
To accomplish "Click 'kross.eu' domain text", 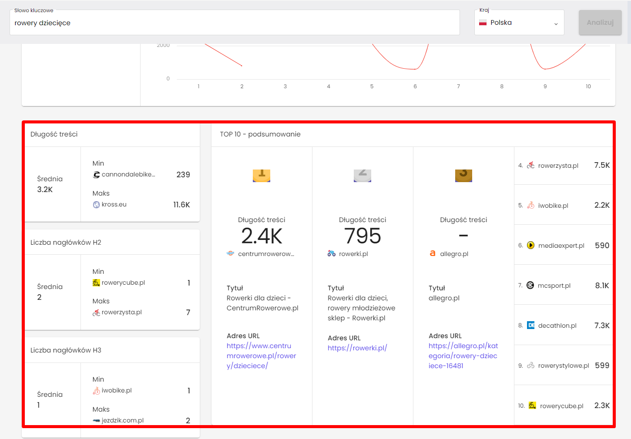I will pyautogui.click(x=114, y=204).
